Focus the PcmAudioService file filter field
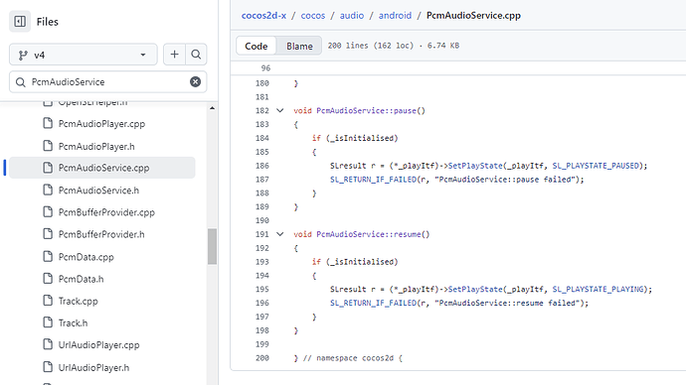Image resolution: width=686 pixels, height=385 pixels. (x=107, y=81)
